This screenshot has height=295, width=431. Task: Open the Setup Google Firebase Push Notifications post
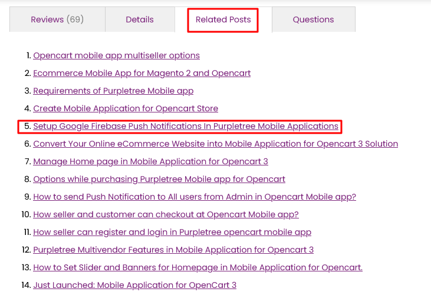pos(186,126)
